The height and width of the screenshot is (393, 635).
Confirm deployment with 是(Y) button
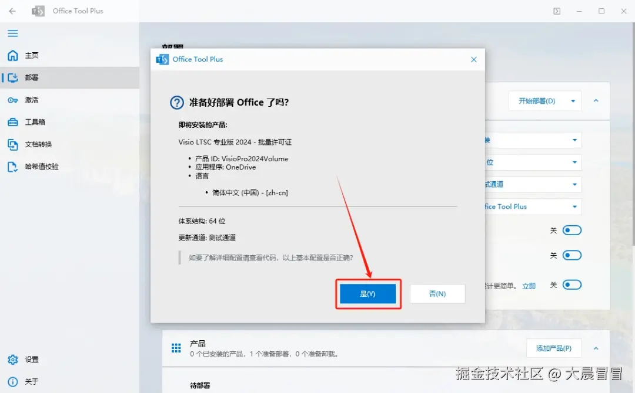pyautogui.click(x=367, y=294)
